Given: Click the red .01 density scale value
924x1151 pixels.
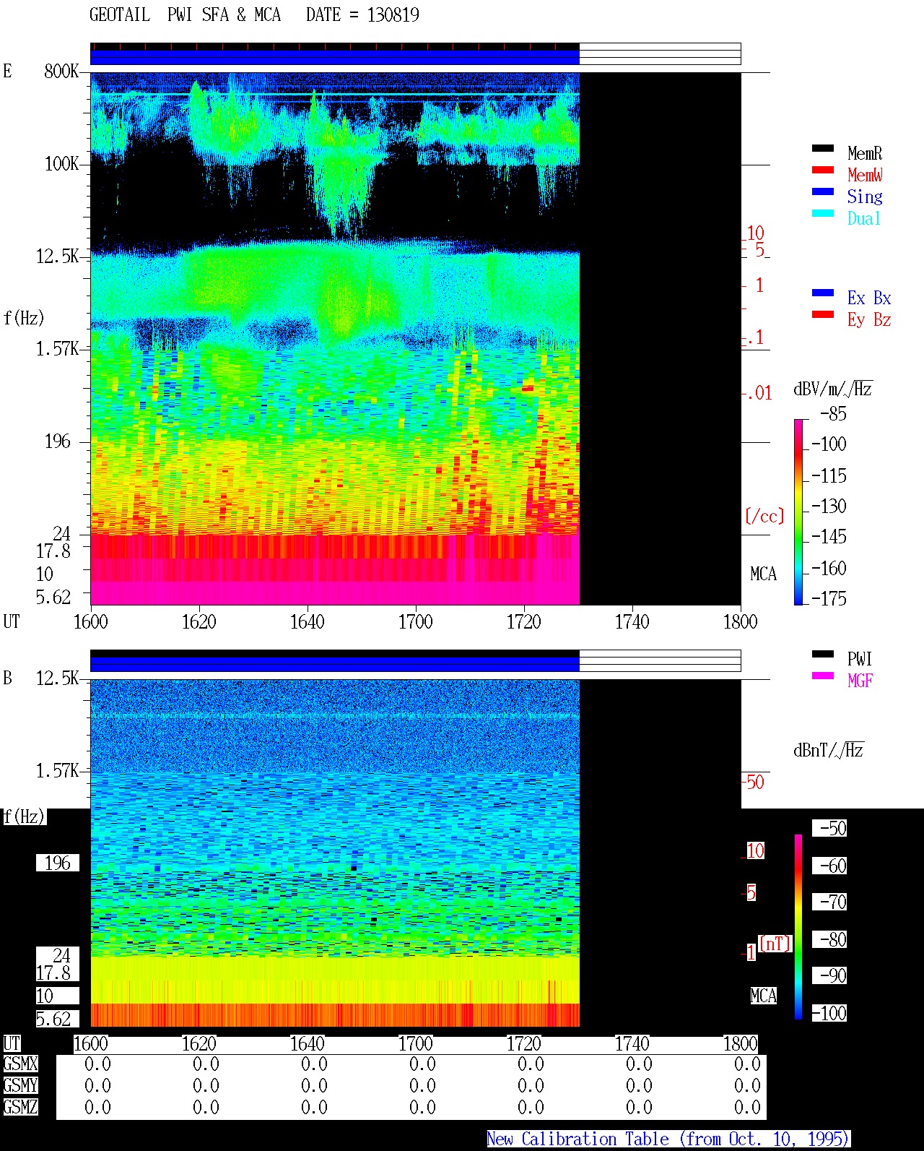Looking at the screenshot, I should [x=759, y=393].
